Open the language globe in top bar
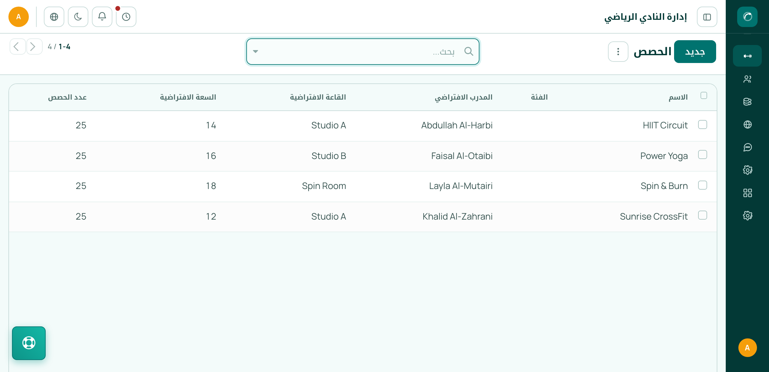The height and width of the screenshot is (372, 769). coord(54,17)
